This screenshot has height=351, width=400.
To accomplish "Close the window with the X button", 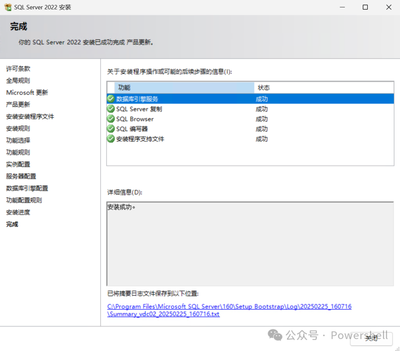I will [389, 7].
